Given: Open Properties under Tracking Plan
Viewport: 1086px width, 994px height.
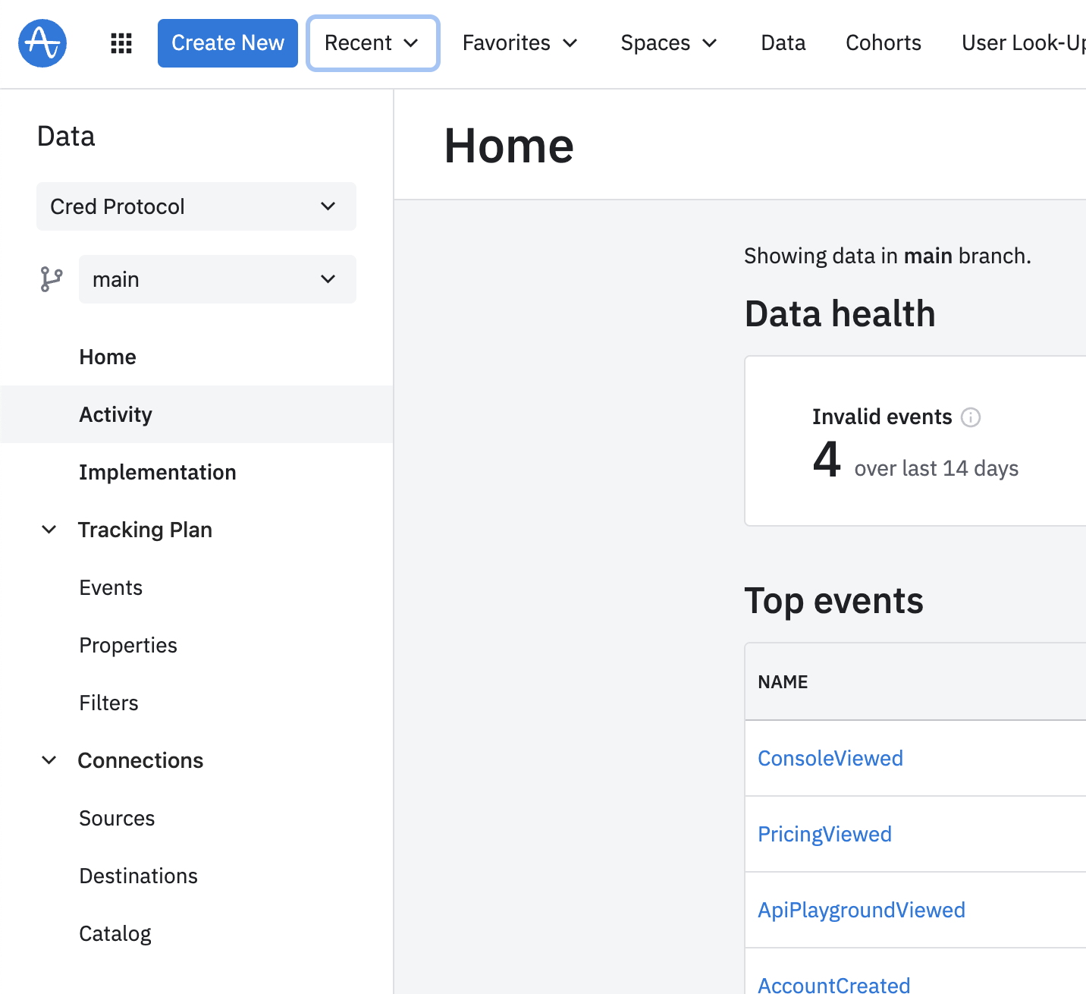Looking at the screenshot, I should (128, 645).
